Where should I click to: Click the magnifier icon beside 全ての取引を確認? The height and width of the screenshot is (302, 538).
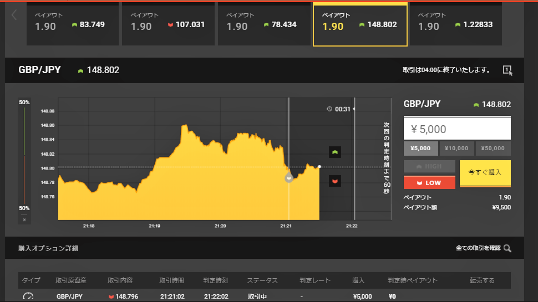tap(507, 248)
